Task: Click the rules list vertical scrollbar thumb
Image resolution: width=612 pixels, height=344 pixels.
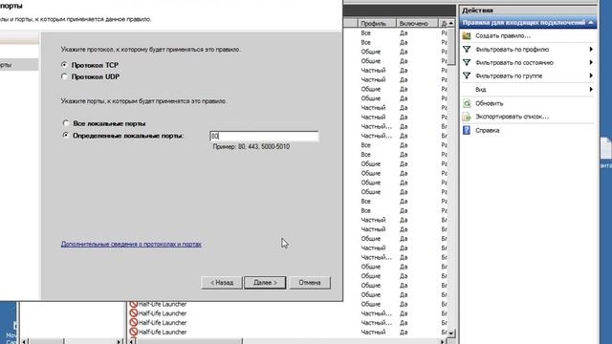Action: point(450,46)
